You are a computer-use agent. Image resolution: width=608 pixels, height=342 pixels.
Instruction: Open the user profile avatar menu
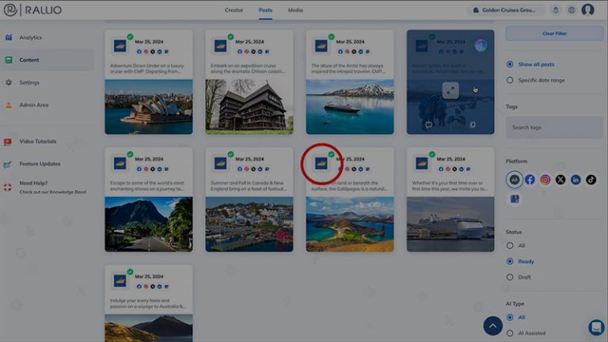pos(587,10)
